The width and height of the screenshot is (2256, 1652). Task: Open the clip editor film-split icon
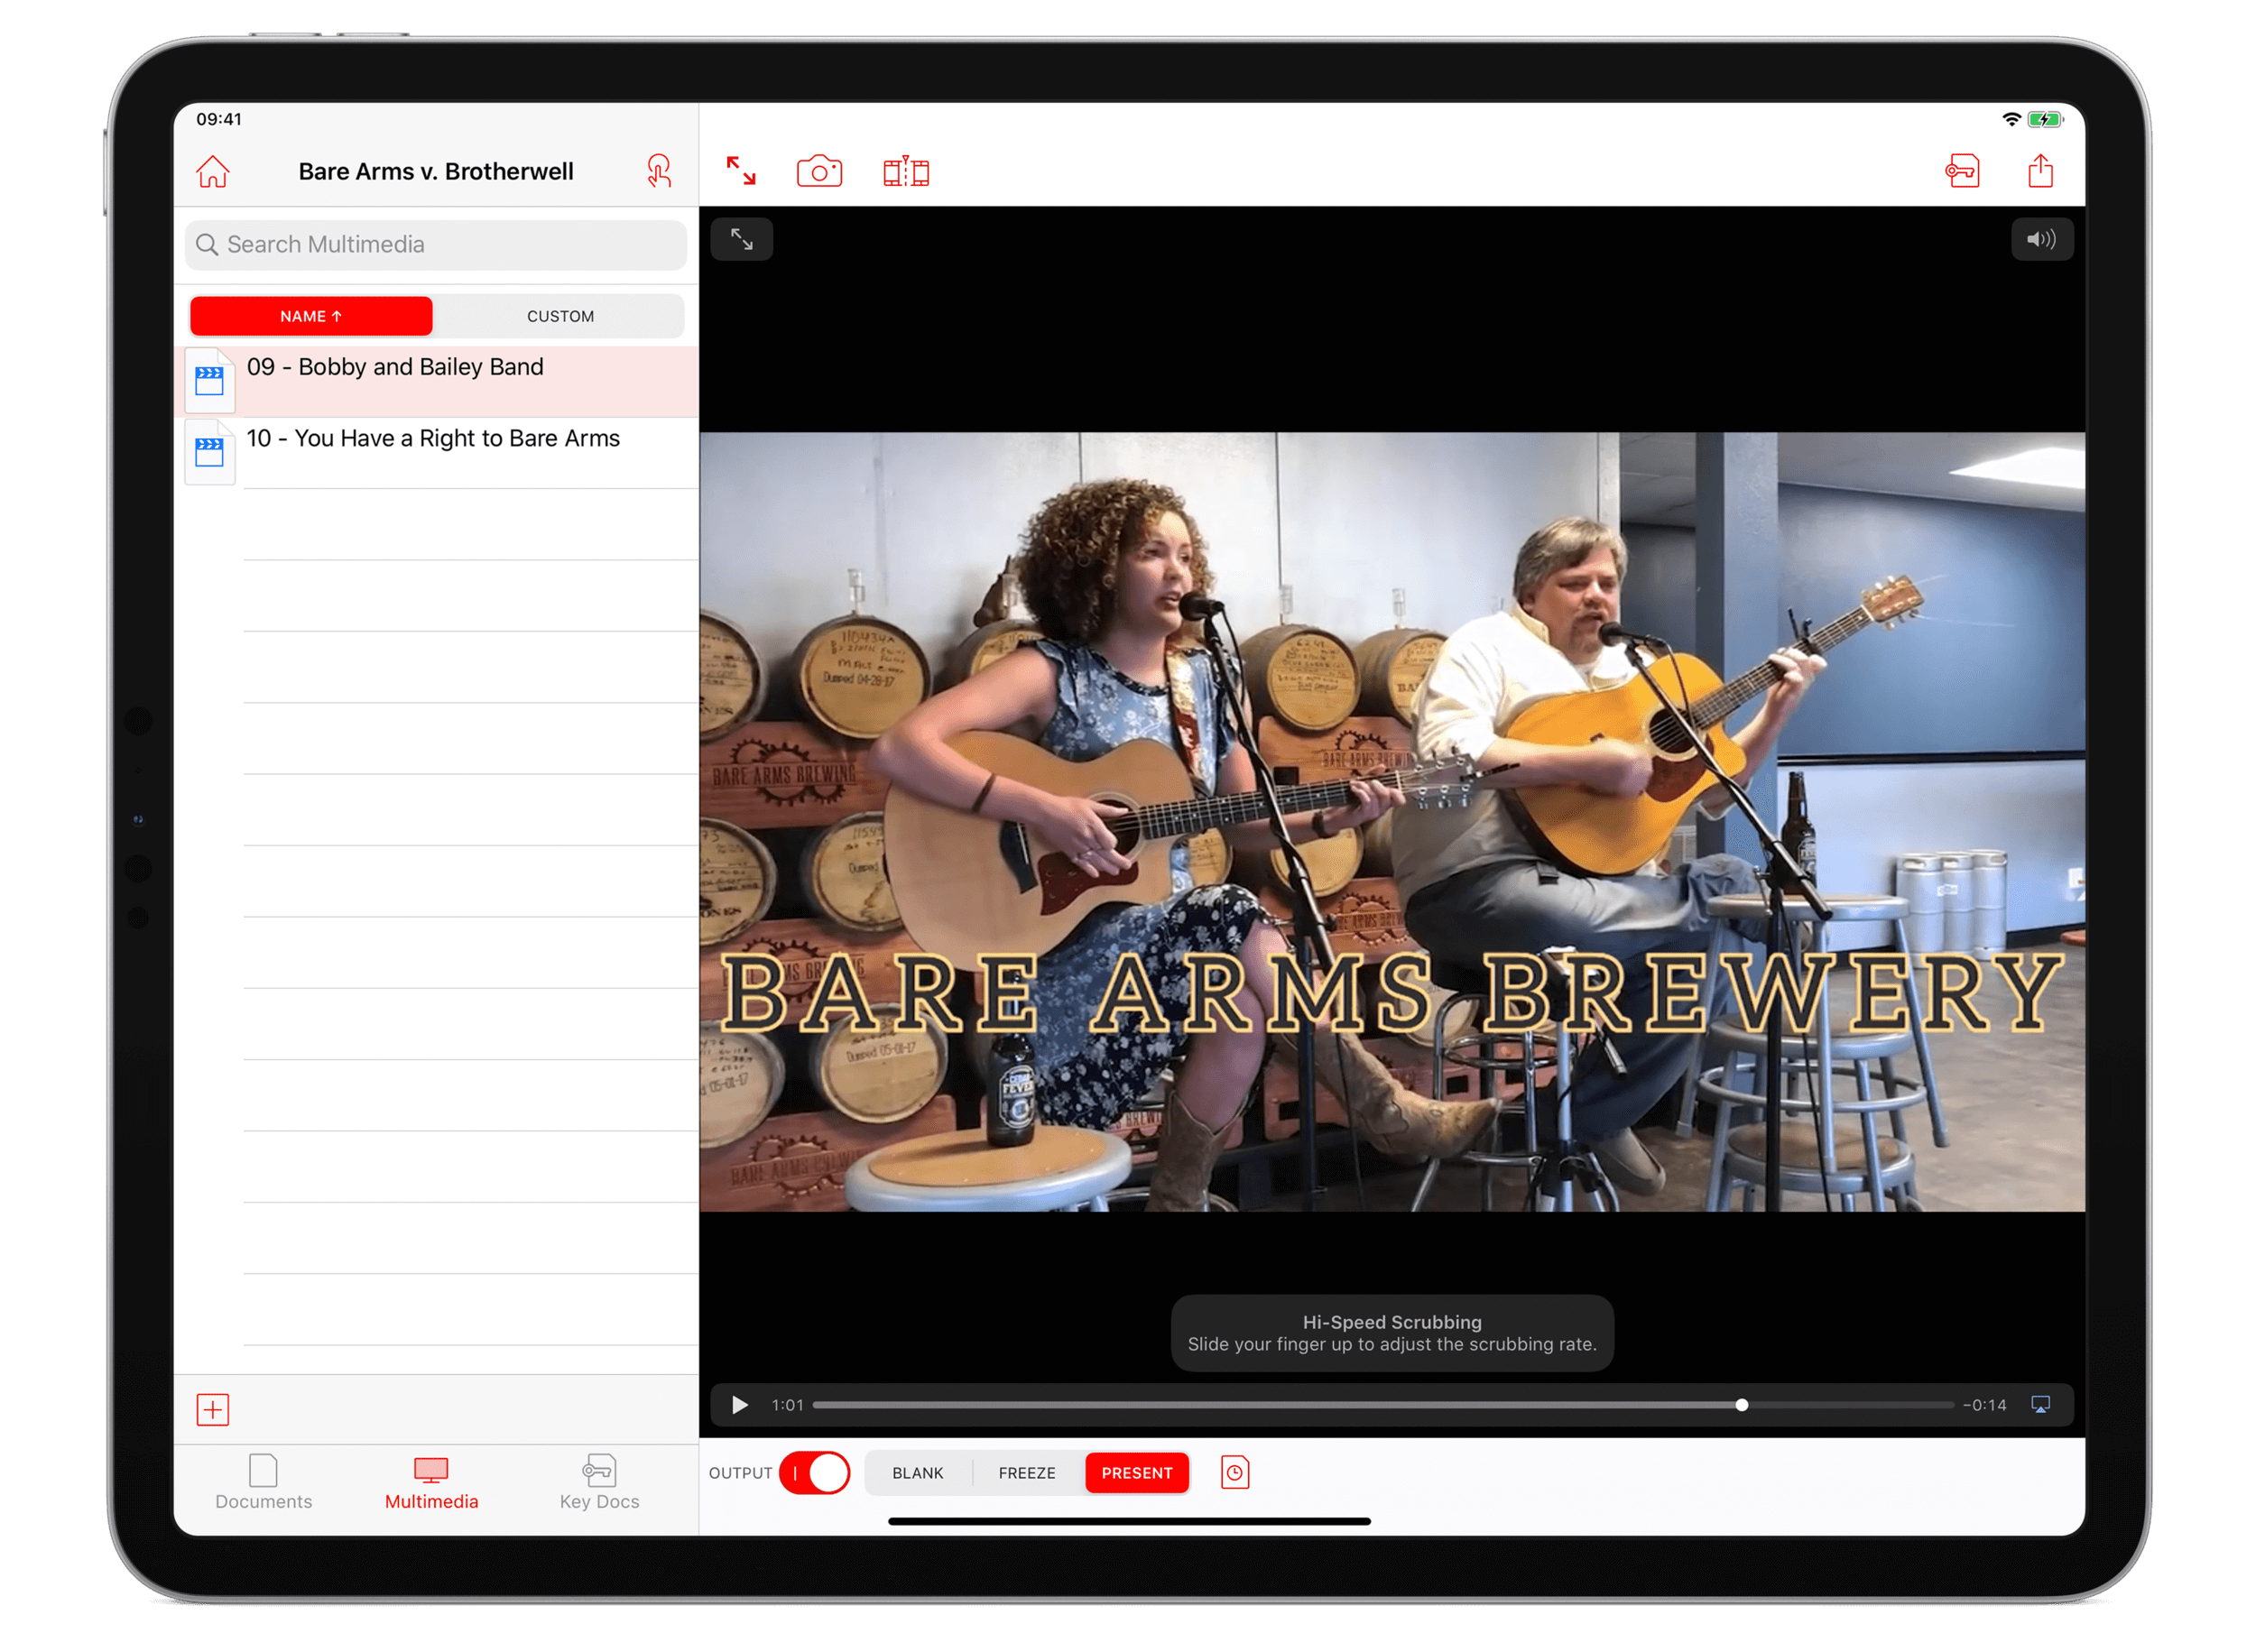pos(906,171)
